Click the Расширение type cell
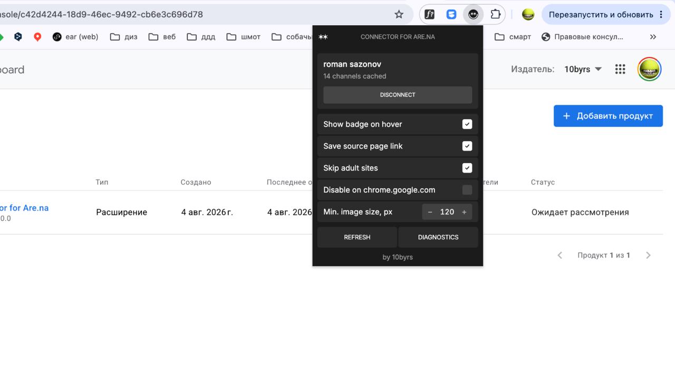The height and width of the screenshot is (379, 675). coord(121,213)
